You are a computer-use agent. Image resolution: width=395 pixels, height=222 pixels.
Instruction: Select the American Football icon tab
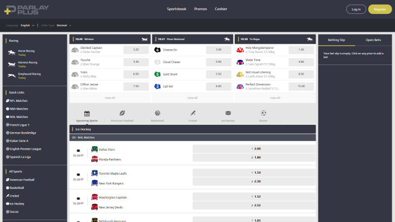click(x=122, y=113)
